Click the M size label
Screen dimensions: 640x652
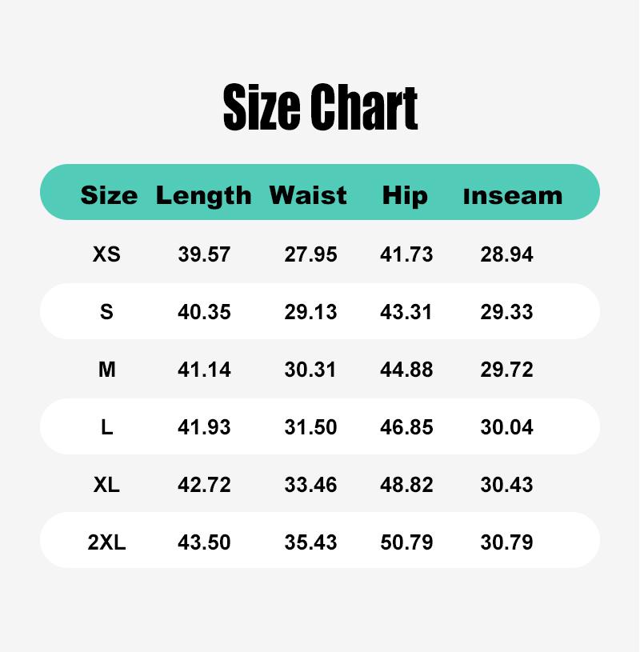(107, 370)
